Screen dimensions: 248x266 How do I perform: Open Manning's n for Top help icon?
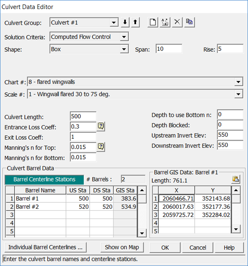[101, 147]
